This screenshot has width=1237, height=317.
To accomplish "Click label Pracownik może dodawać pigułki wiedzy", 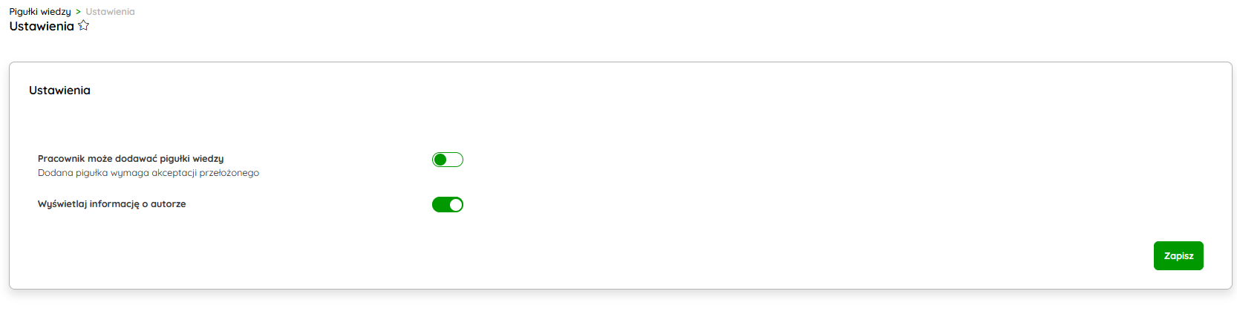I will pos(131,159).
